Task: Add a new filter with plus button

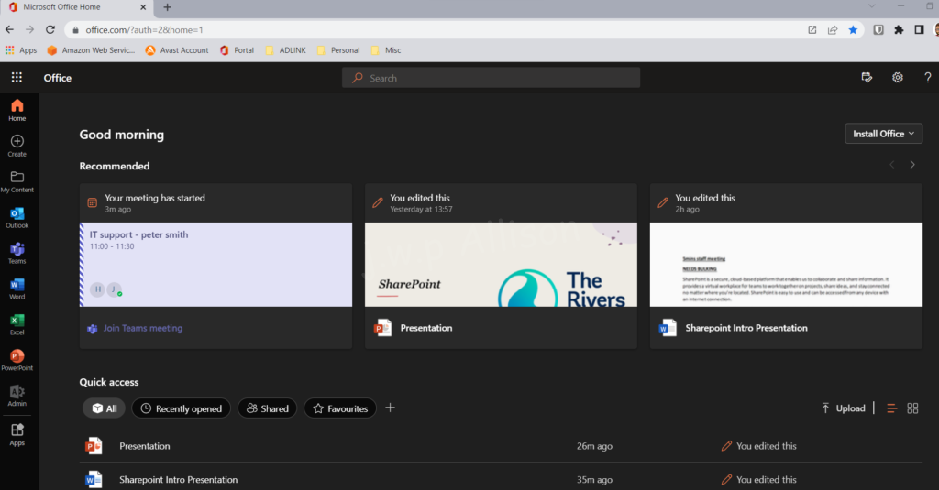Action: tap(390, 408)
